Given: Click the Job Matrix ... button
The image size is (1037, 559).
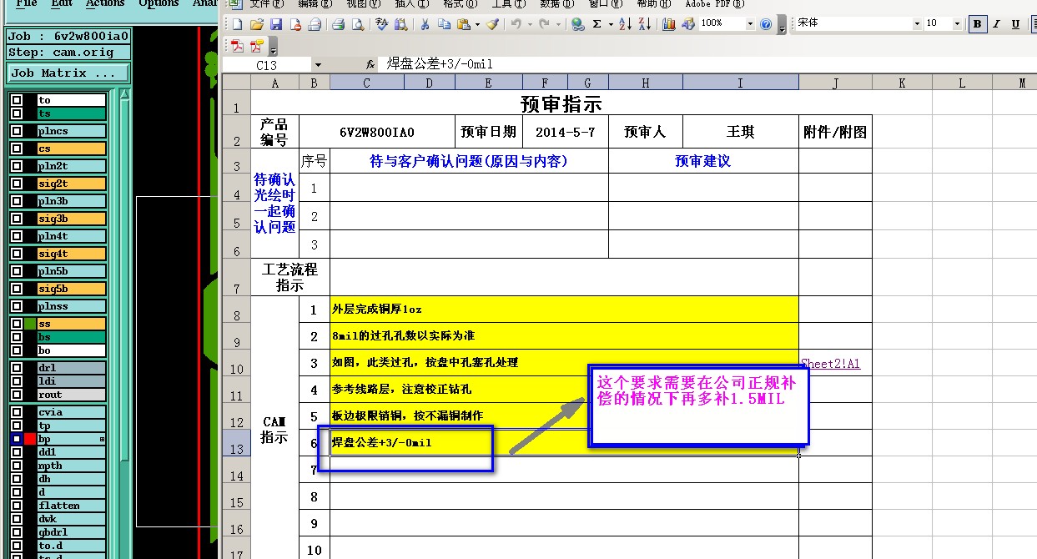Looking at the screenshot, I should coord(68,73).
